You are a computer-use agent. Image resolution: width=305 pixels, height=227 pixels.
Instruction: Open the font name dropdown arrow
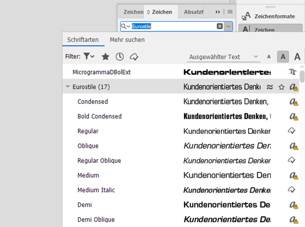[x=228, y=26]
